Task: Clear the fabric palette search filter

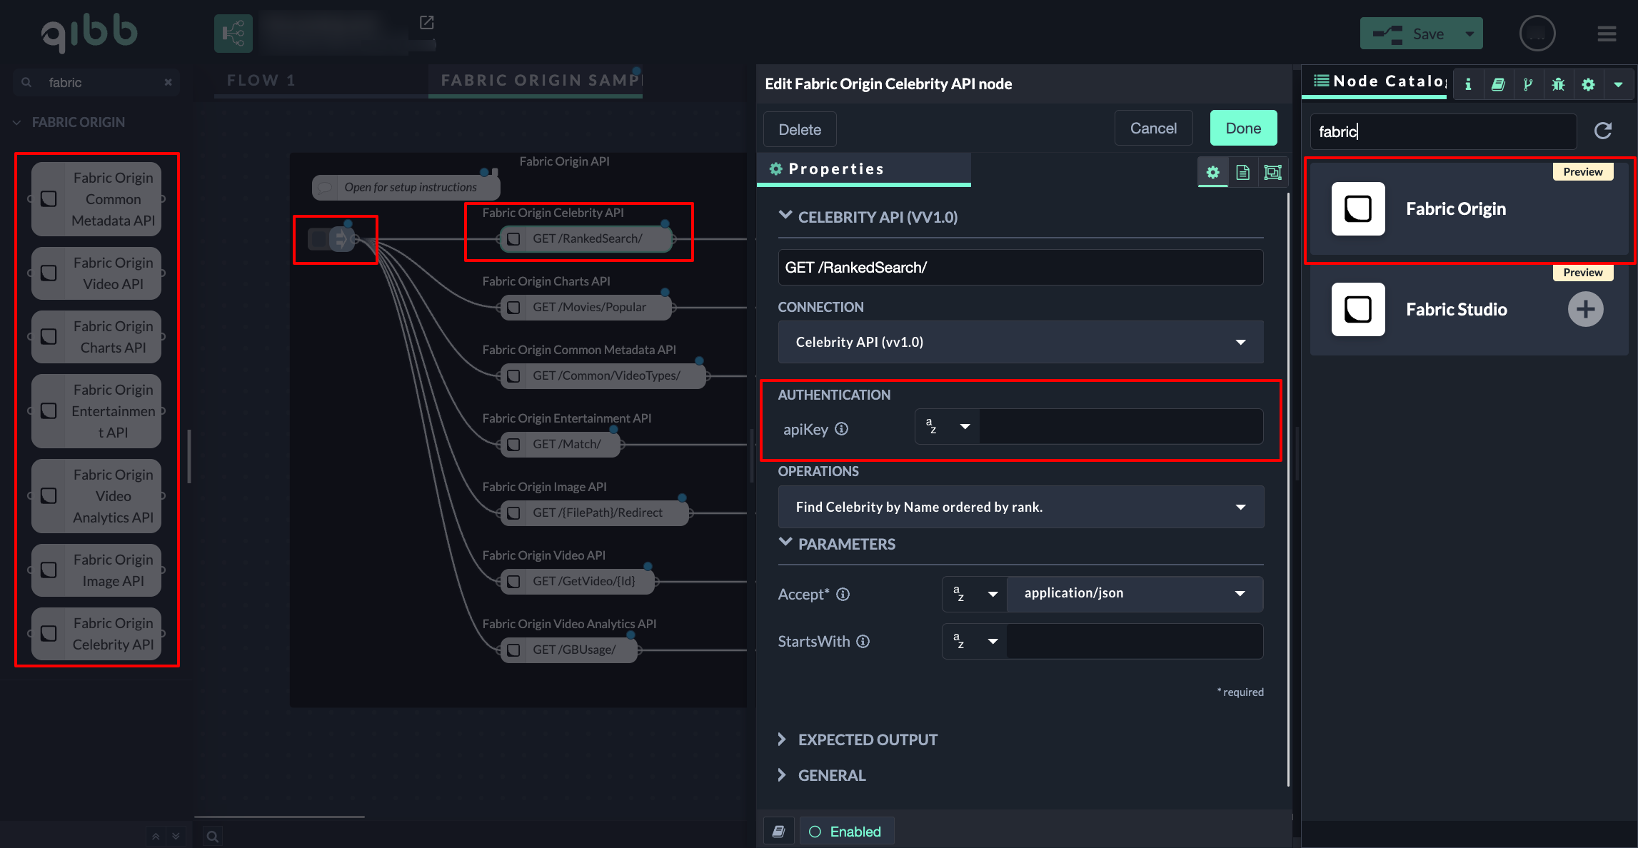Action: point(168,83)
